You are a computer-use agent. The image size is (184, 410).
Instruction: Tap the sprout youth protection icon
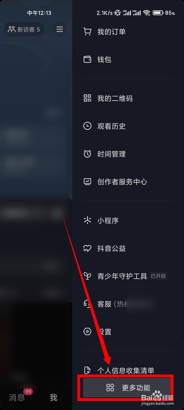tap(87, 276)
